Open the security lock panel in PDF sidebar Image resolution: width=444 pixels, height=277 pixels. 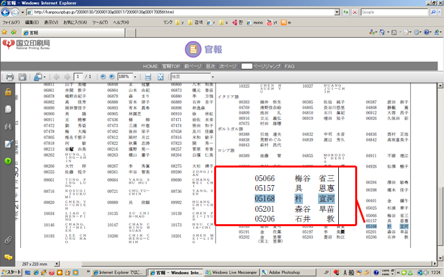pos(8,92)
